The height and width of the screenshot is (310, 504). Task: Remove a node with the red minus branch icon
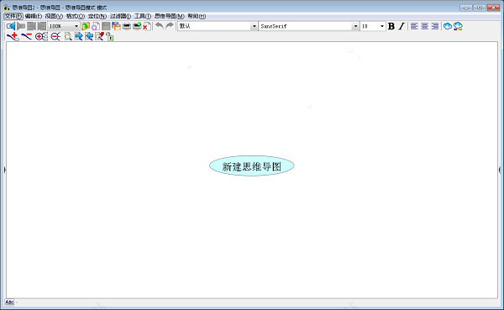coord(27,36)
